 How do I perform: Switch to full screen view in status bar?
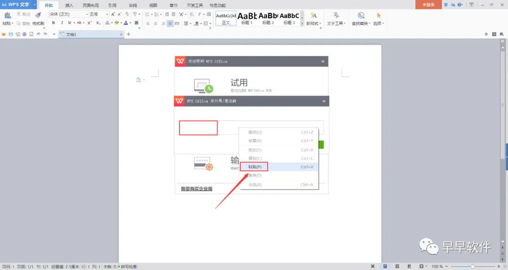(x=373, y=266)
